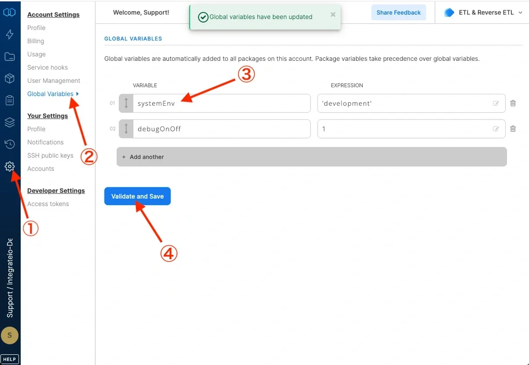Image resolution: width=529 pixels, height=365 pixels.
Task: Dismiss the global variables updated notification
Action: [333, 15]
